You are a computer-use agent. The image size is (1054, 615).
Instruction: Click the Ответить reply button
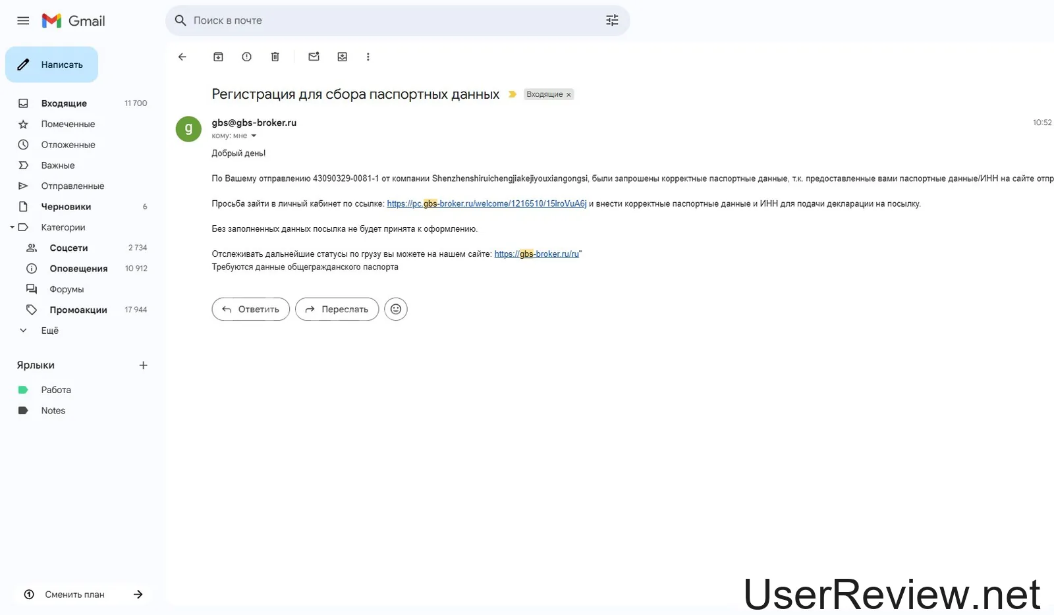[250, 309]
